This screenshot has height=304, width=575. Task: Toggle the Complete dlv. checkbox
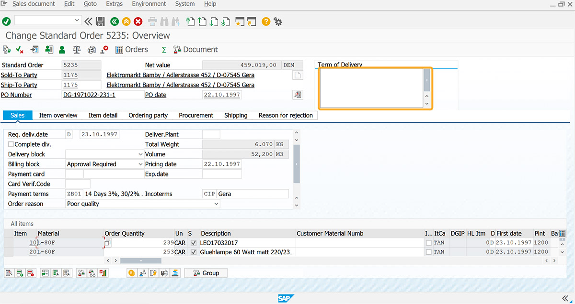click(11, 144)
